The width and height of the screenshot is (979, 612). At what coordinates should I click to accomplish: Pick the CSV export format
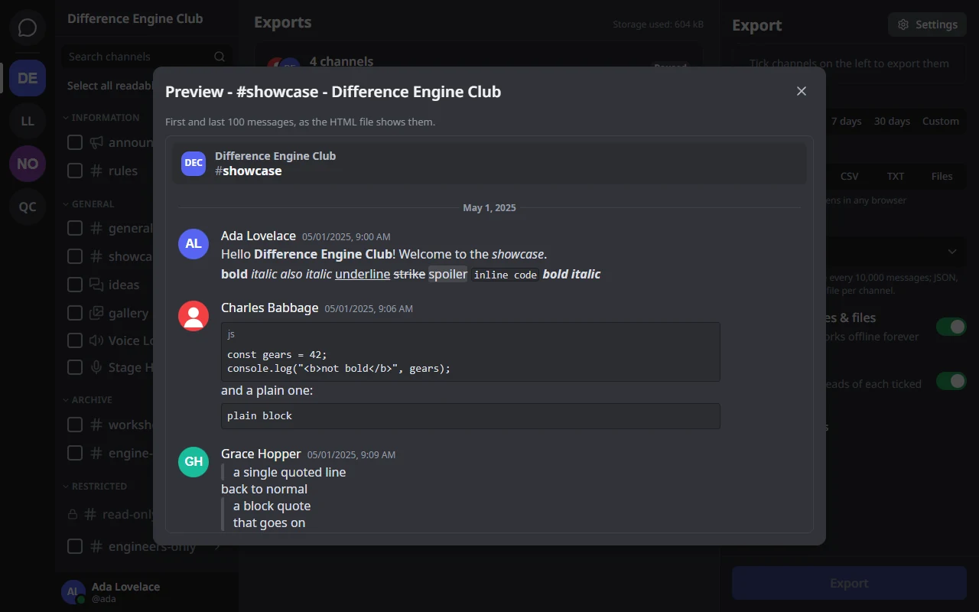[x=849, y=176]
